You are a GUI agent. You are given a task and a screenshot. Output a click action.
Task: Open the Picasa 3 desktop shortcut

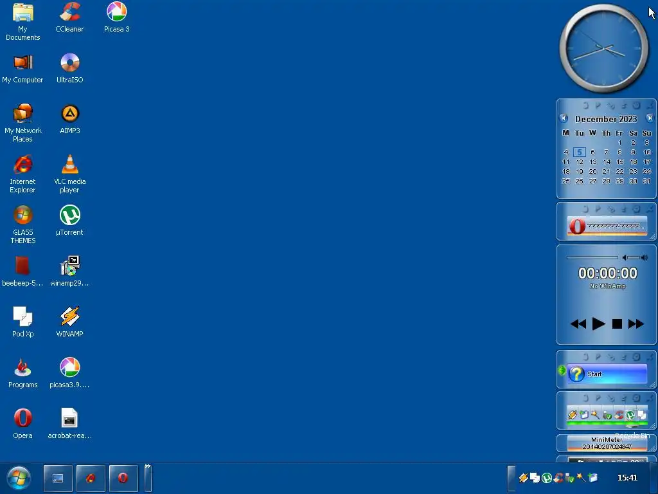click(x=117, y=17)
